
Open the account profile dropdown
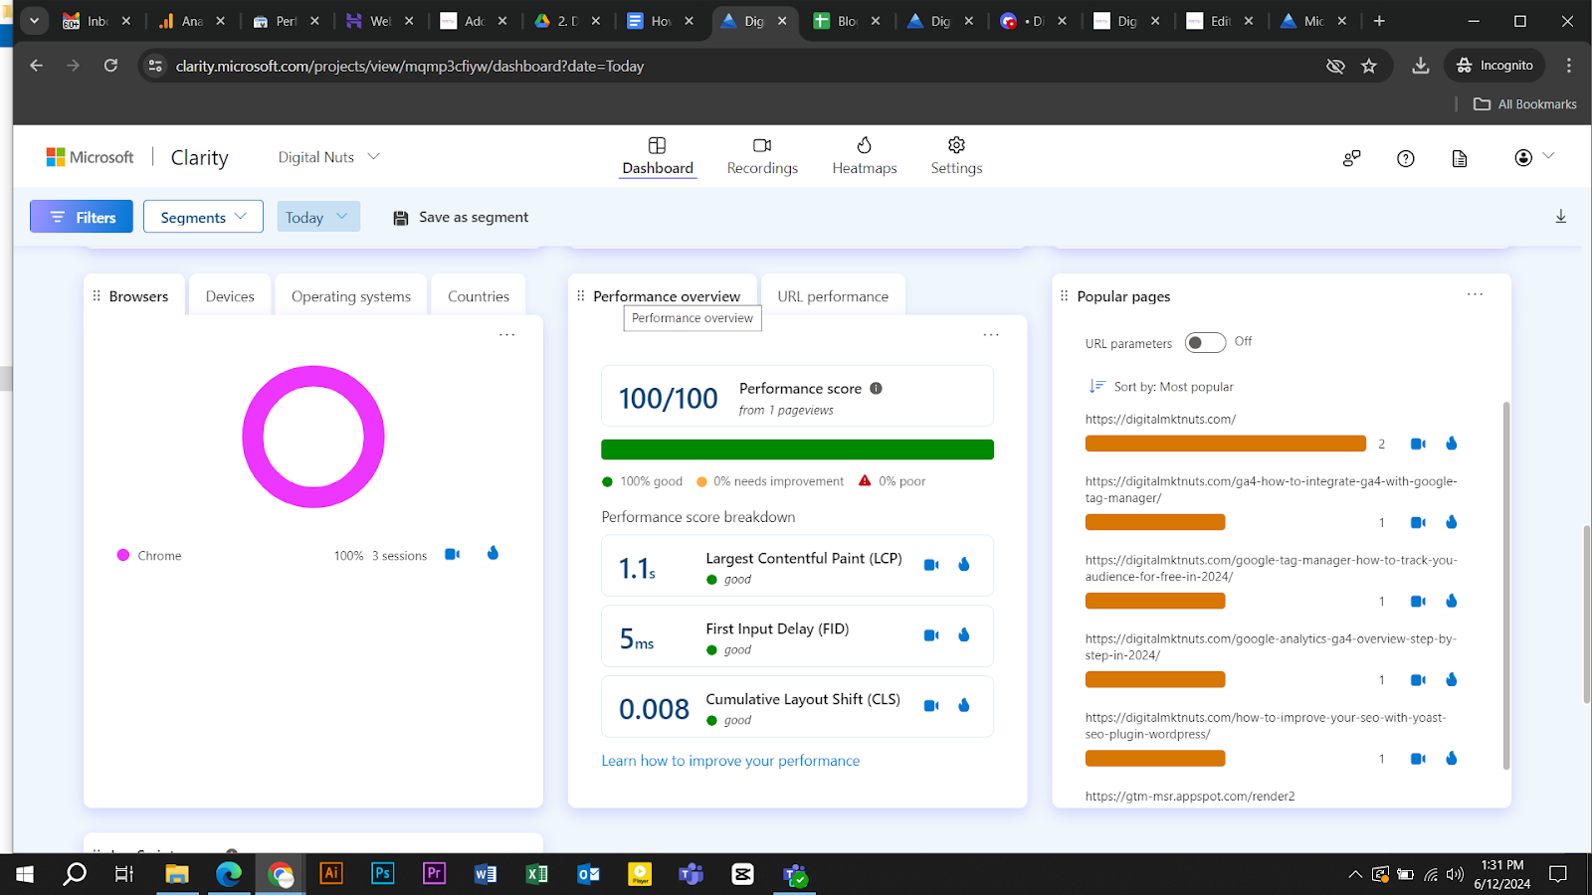(1533, 157)
